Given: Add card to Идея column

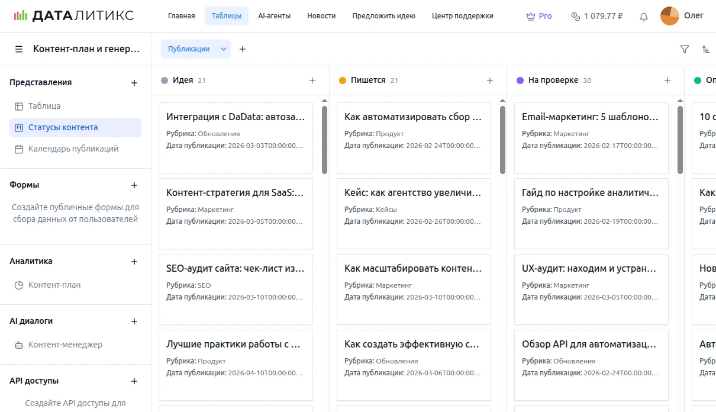Looking at the screenshot, I should click(312, 81).
